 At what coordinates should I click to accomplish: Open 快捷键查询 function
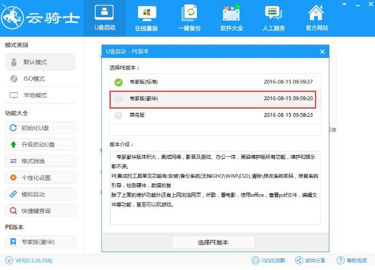[40, 210]
